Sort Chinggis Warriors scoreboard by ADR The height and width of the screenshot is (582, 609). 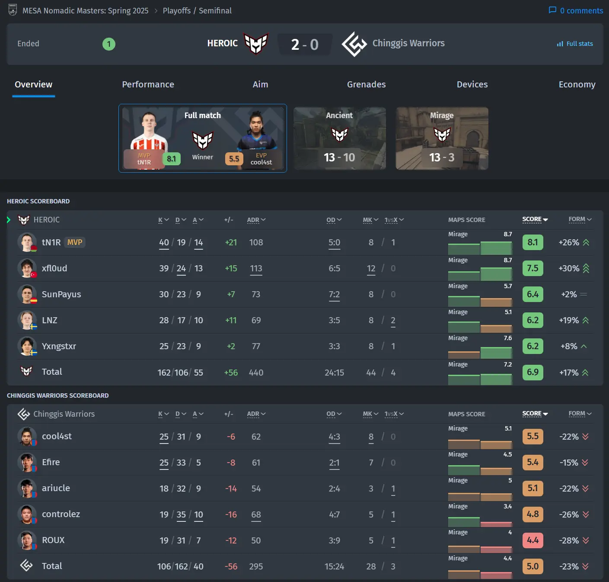tap(256, 414)
